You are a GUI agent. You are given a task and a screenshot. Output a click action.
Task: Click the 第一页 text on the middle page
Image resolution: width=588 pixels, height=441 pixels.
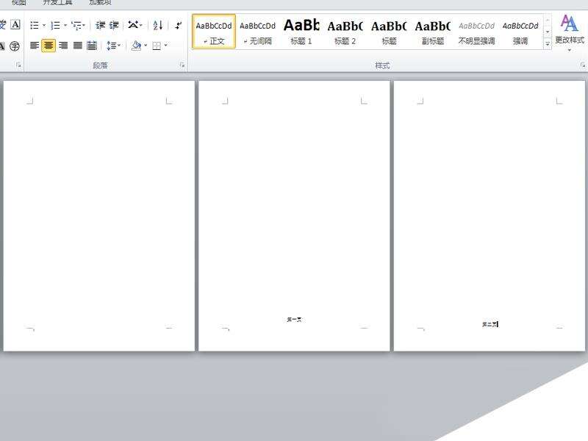coord(295,320)
